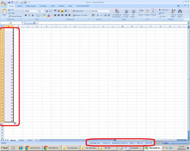Align cell text to the right
The image size is (190, 151).
pyautogui.click(x=62, y=15)
